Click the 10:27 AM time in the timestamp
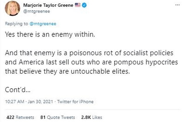 (13, 102)
